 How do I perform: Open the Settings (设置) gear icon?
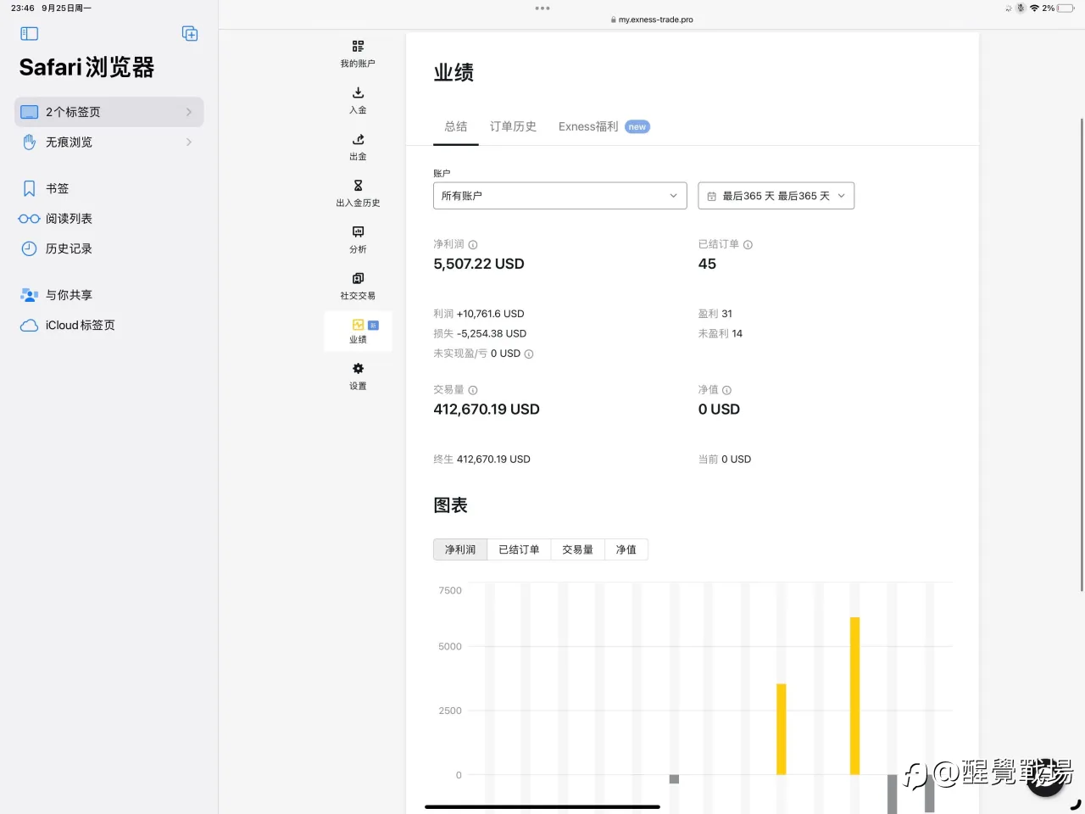tap(358, 369)
